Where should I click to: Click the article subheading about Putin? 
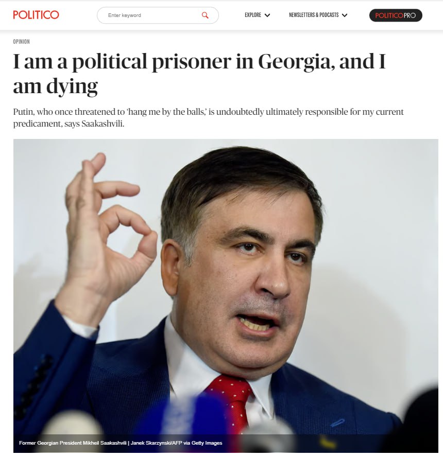click(208, 117)
